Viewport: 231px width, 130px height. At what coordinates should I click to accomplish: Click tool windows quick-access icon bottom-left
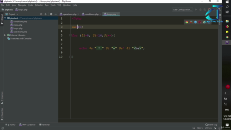(x=3, y=128)
